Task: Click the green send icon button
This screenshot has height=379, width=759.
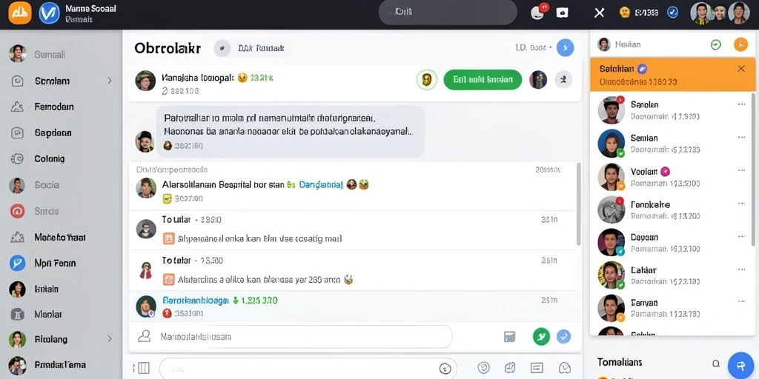Action: 541,337
